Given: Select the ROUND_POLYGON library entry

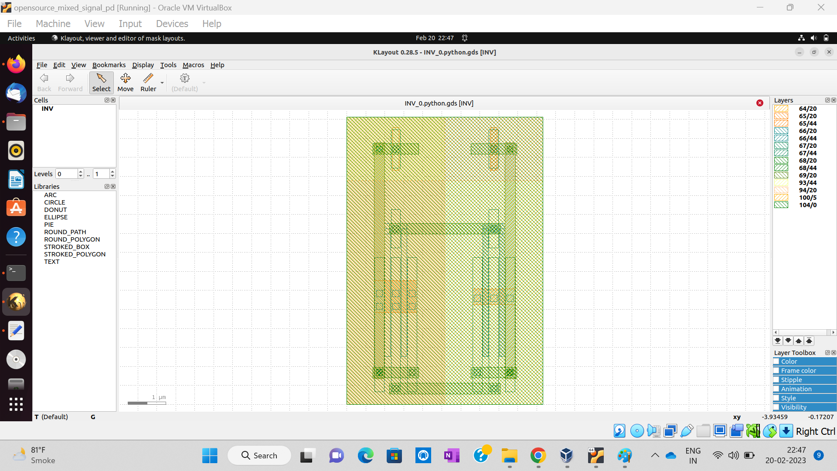Looking at the screenshot, I should [x=72, y=239].
